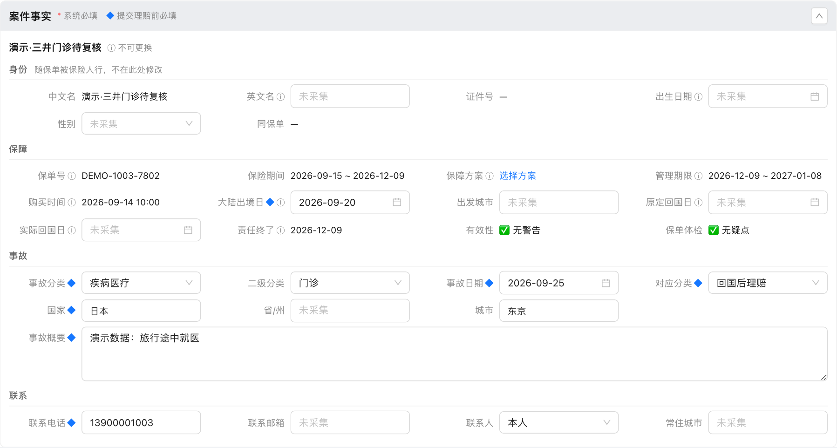The width and height of the screenshot is (837, 448).
Task: Click the info icon beside 大陆出境日
Action: pos(280,202)
